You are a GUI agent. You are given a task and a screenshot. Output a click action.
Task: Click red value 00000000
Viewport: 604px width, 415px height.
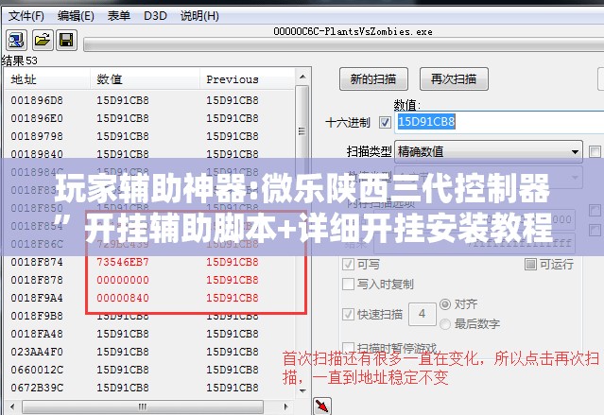123,280
